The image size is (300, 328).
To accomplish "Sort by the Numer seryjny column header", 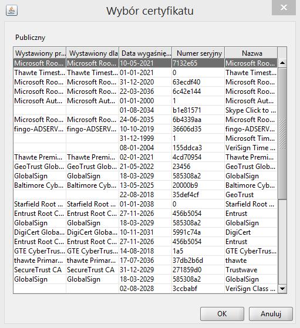I will click(x=198, y=53).
